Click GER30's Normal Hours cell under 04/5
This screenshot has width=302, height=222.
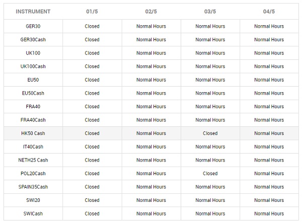[x=270, y=26]
